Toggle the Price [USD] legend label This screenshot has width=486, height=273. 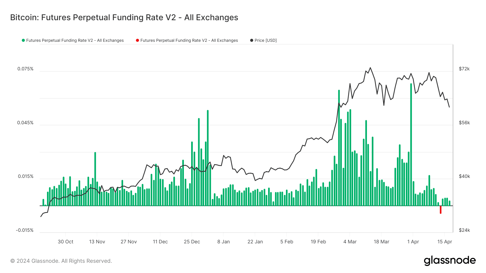(x=265, y=40)
